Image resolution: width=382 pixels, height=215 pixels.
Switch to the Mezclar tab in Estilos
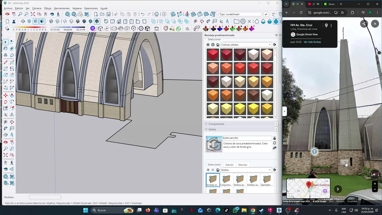(243, 165)
